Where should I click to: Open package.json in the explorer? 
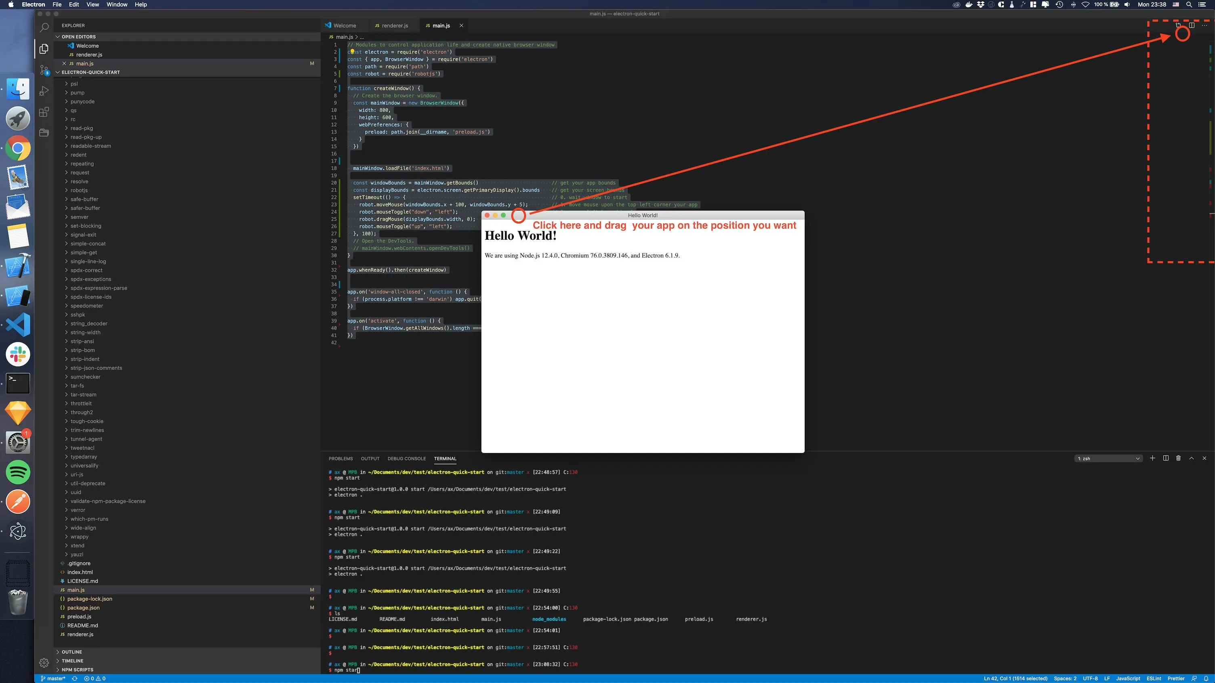tap(83, 608)
